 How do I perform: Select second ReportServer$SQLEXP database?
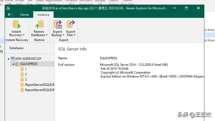37,90
